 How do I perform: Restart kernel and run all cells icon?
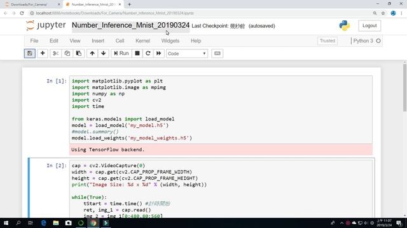pos(158,53)
